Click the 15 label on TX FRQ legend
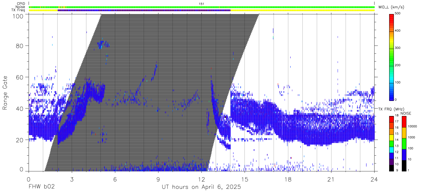 397,134
